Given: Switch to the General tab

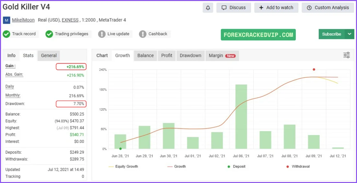Looking at the screenshot, I should pyautogui.click(x=49, y=56).
